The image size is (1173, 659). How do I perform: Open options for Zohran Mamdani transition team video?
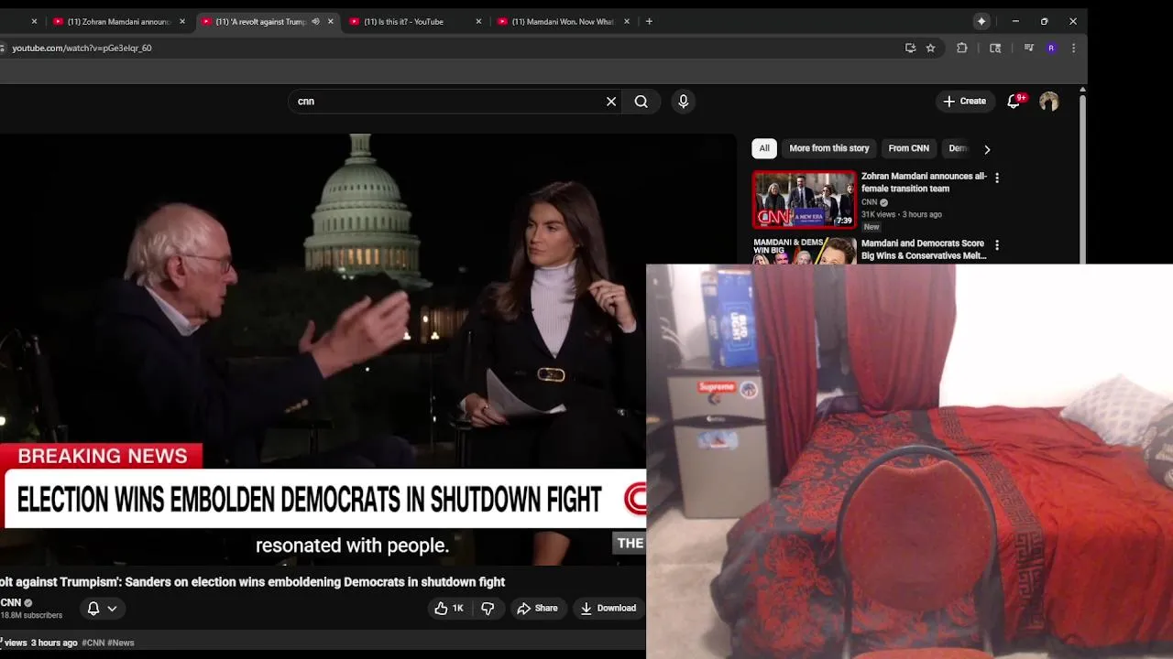click(x=997, y=178)
